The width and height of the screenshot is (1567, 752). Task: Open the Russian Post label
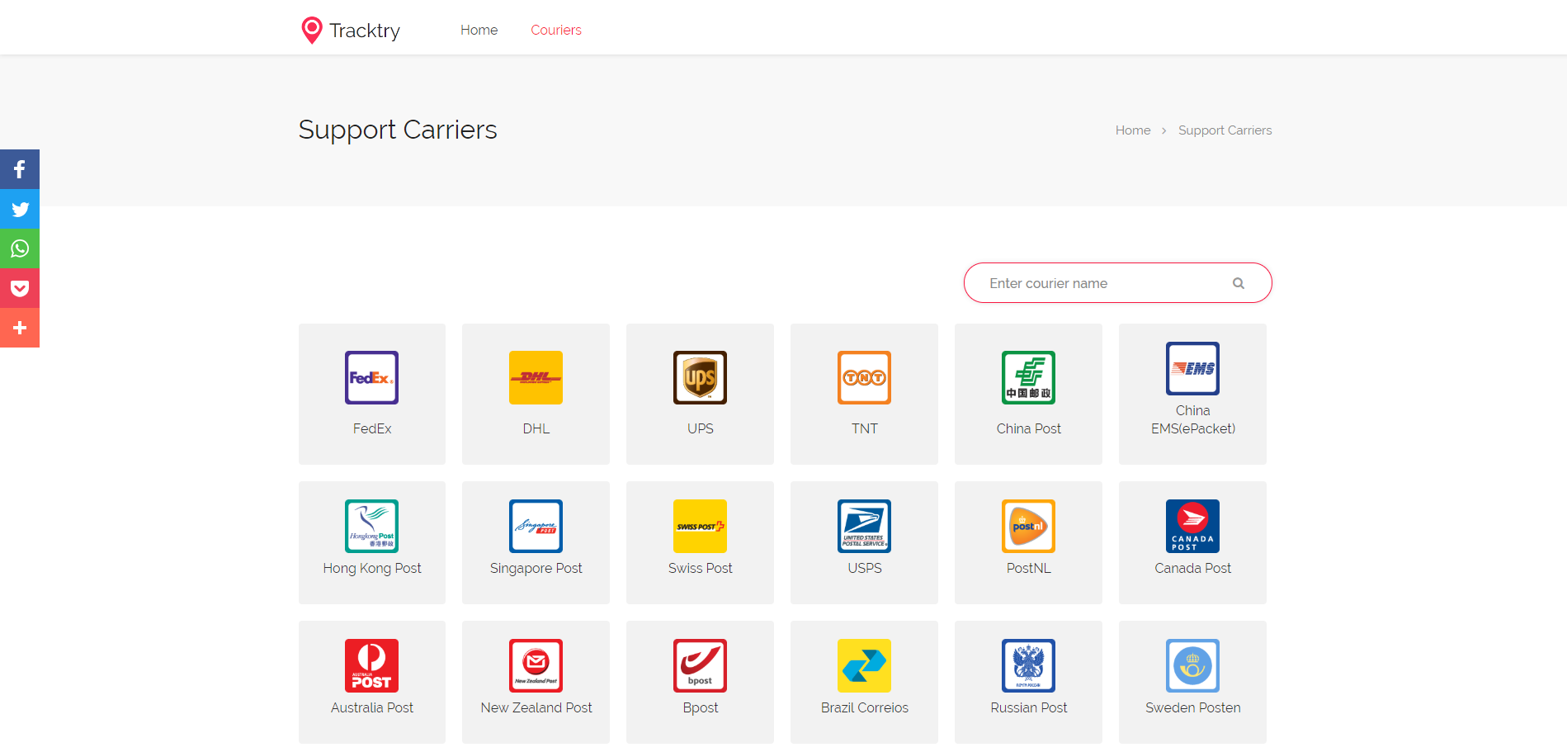click(x=1029, y=707)
